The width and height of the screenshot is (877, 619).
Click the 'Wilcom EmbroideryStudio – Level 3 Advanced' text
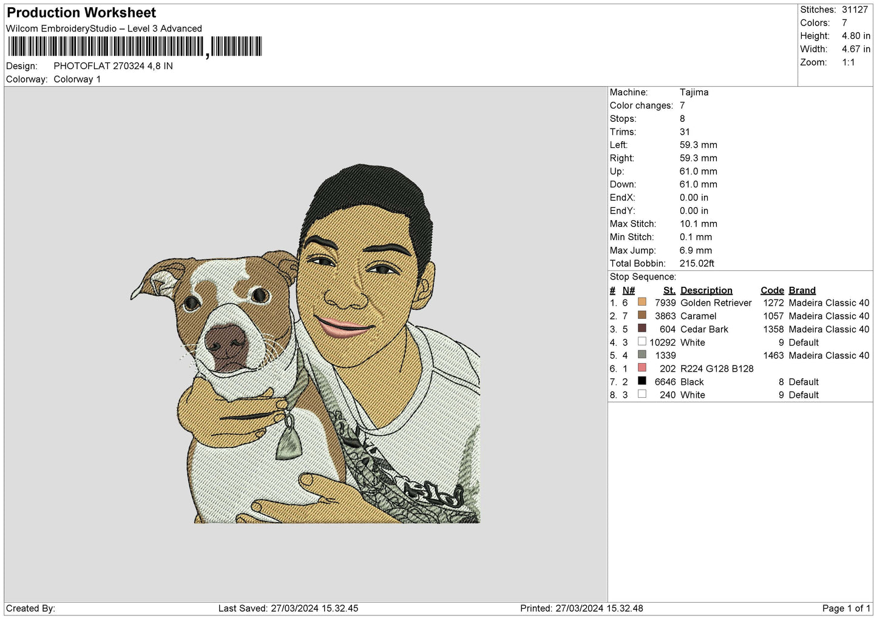coord(104,28)
